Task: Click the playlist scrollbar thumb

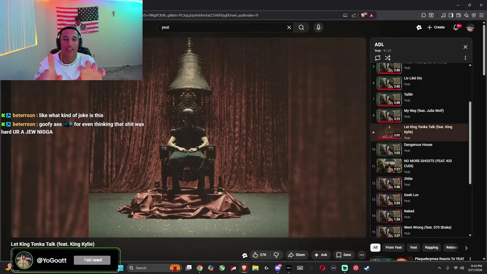Action: pos(470,143)
